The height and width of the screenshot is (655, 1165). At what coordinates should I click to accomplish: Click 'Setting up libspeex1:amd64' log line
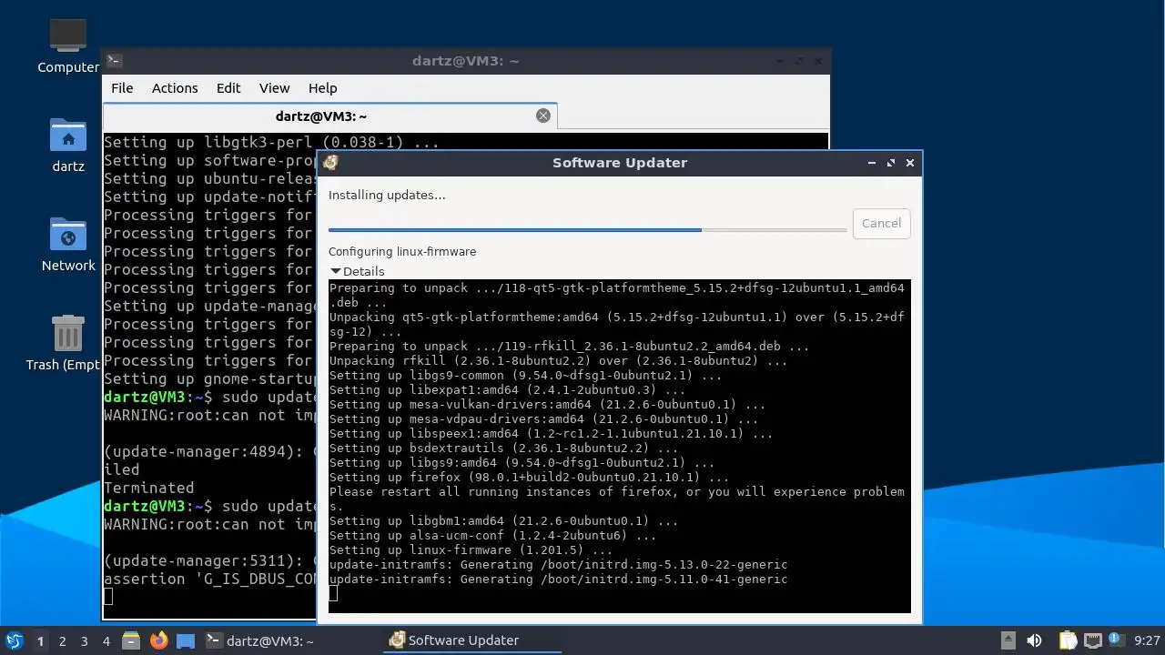551,434
